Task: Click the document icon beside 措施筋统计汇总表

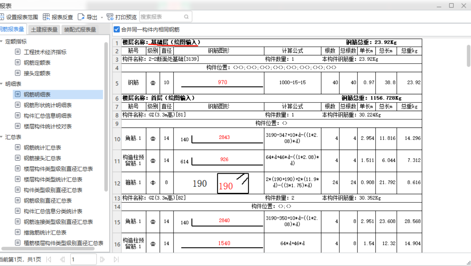Action: point(18,232)
